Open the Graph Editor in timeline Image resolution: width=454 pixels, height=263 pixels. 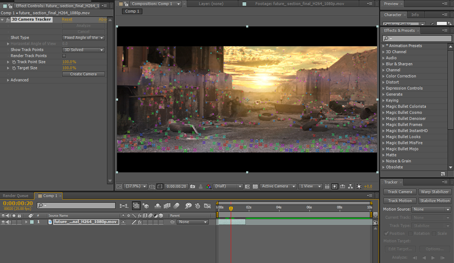(x=207, y=206)
